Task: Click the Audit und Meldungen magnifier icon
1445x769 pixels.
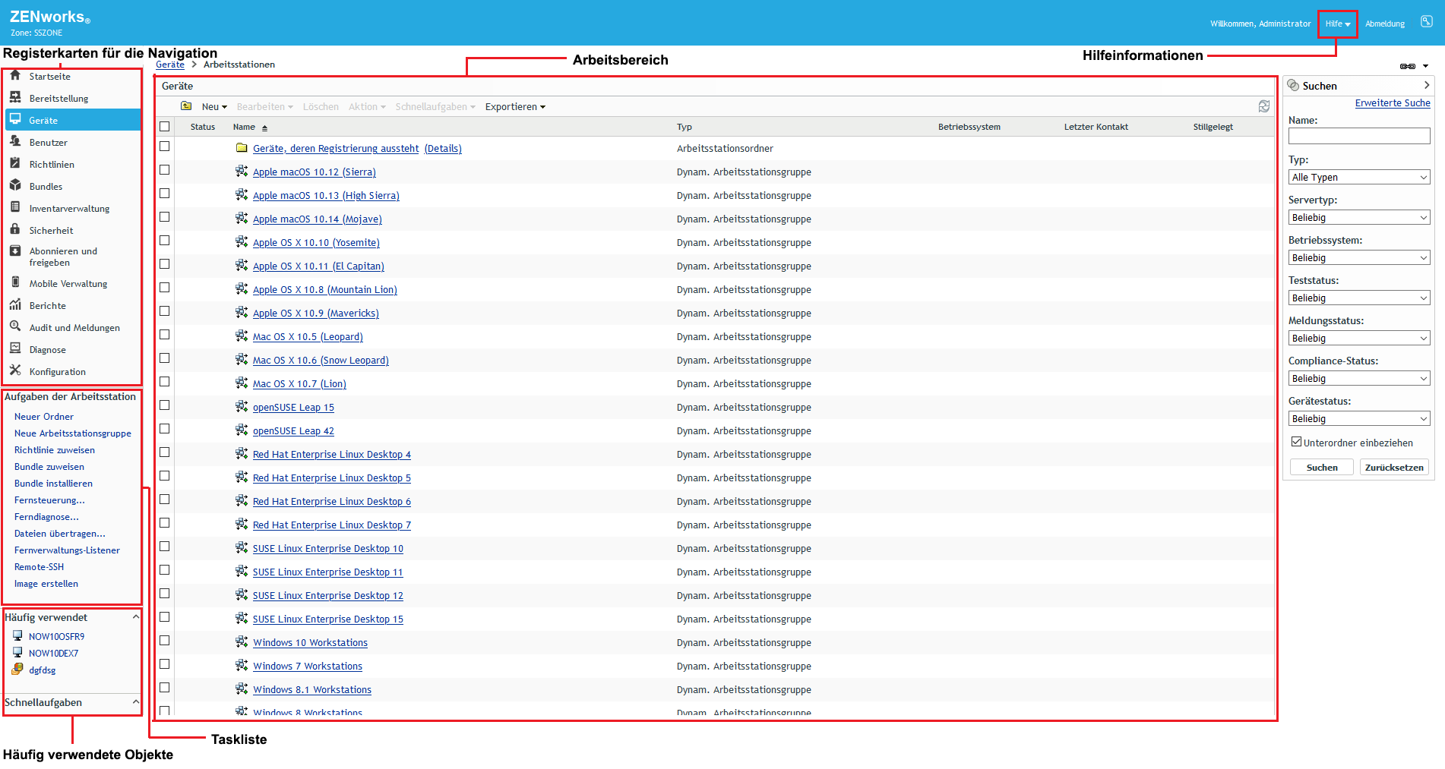Action: (15, 326)
